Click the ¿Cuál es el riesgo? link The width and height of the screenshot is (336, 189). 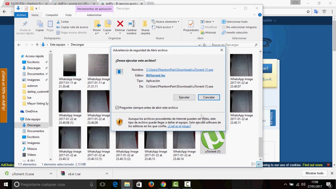pyautogui.click(x=179, y=126)
